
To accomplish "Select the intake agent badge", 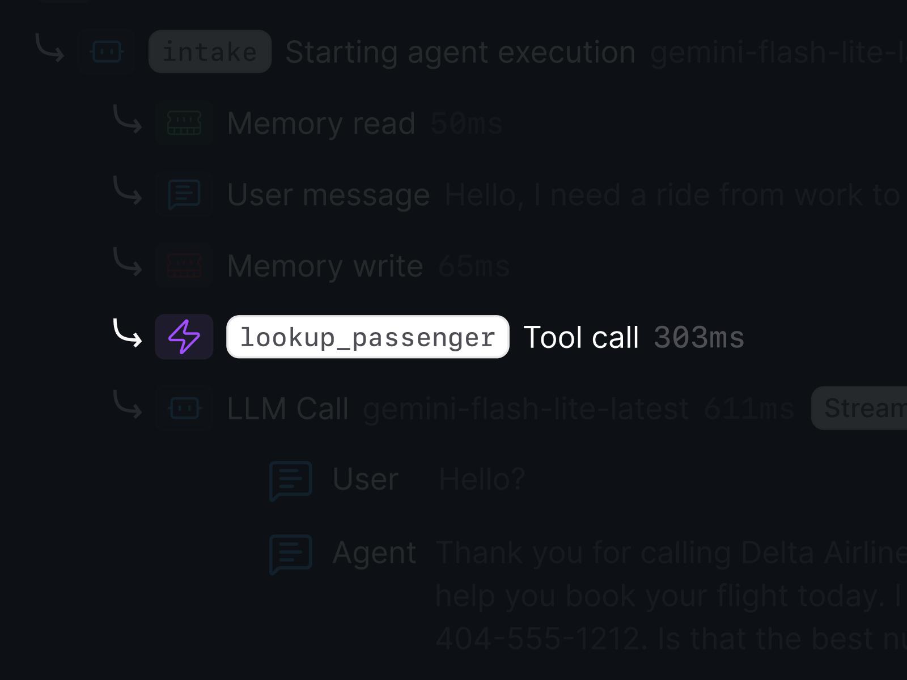I will coord(210,52).
